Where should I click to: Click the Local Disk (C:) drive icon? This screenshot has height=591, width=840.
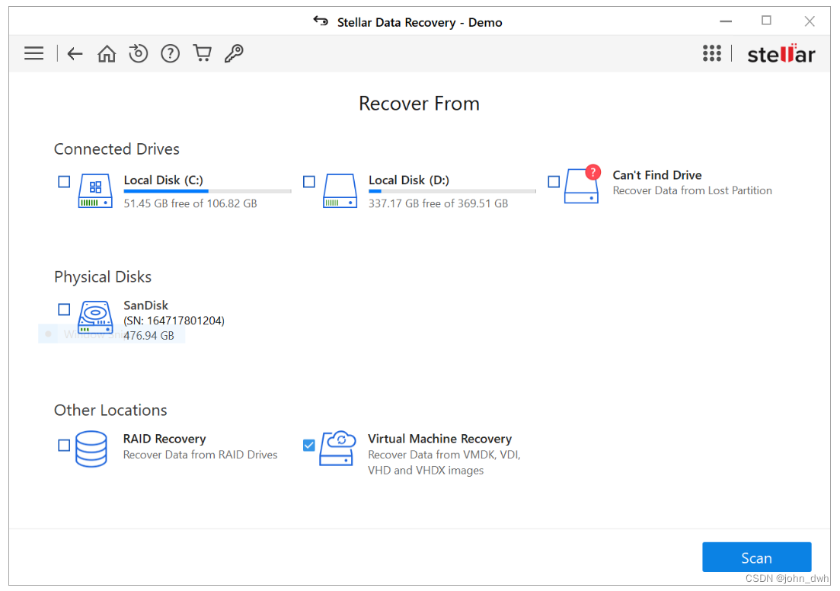(95, 190)
